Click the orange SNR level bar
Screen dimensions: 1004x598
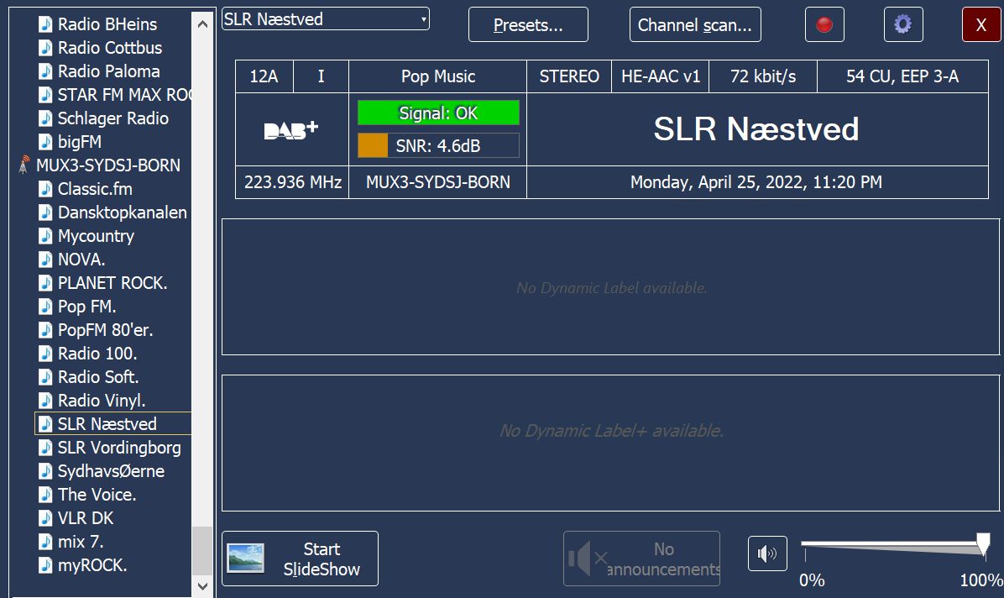(x=373, y=145)
